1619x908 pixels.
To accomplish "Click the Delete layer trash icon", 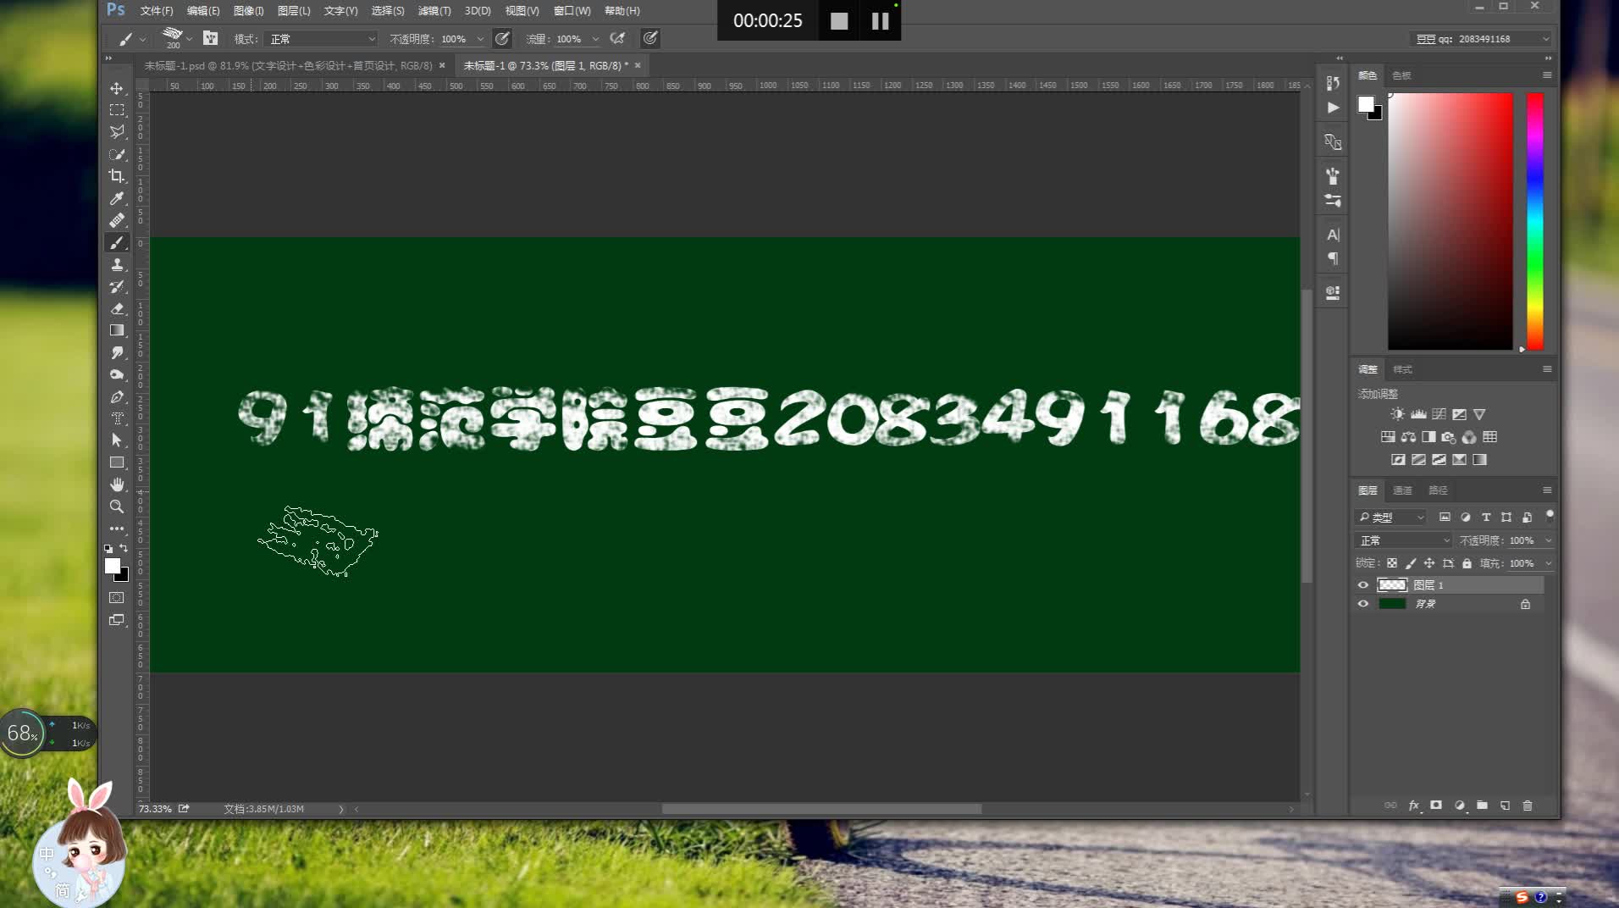I will [x=1527, y=806].
